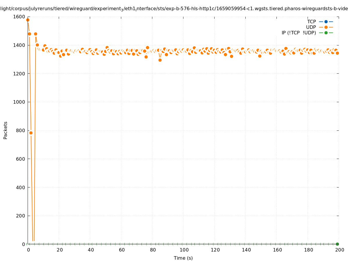
Task: Toggle the UDP series via its legend label
Action: tap(311, 27)
